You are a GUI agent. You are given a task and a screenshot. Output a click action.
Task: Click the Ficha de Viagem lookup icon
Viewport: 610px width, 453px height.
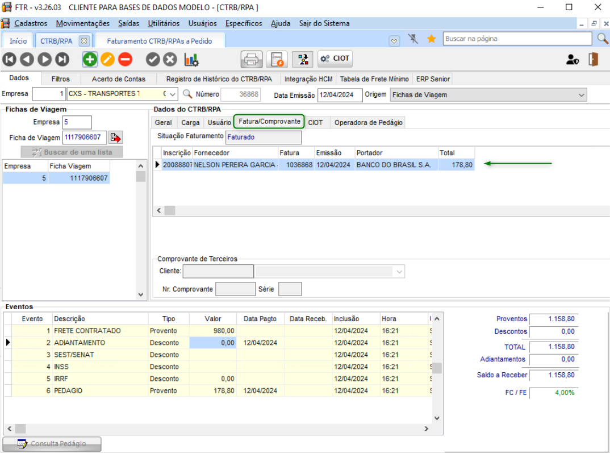(x=116, y=138)
